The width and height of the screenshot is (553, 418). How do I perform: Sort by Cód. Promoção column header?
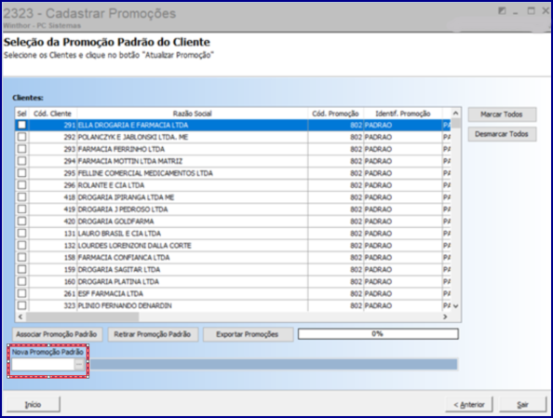336,114
